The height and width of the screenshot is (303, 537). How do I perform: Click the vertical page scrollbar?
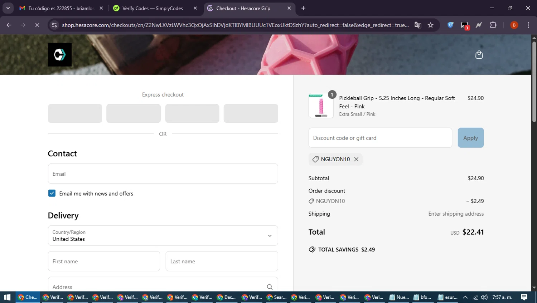coord(534,82)
